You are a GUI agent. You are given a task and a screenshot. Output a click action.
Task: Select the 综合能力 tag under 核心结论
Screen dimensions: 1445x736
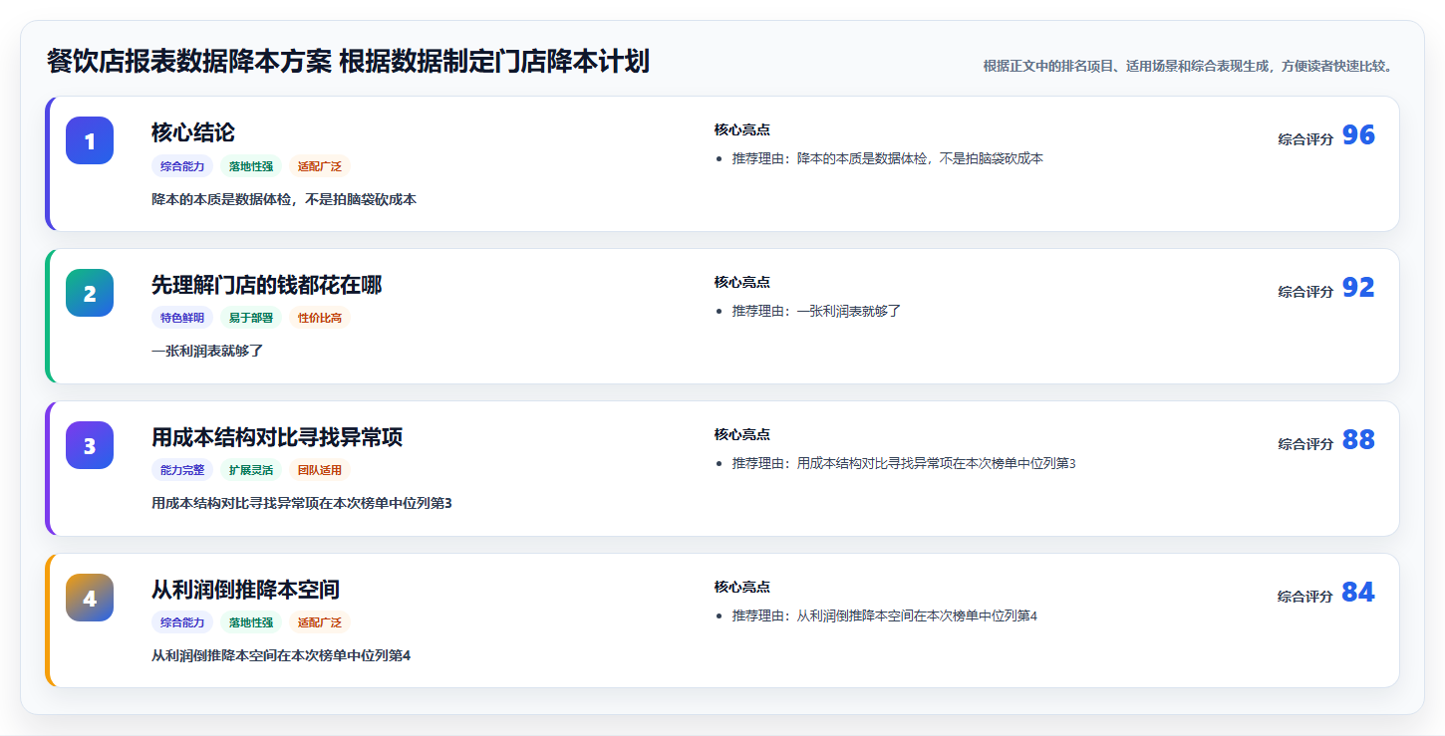[x=182, y=166]
